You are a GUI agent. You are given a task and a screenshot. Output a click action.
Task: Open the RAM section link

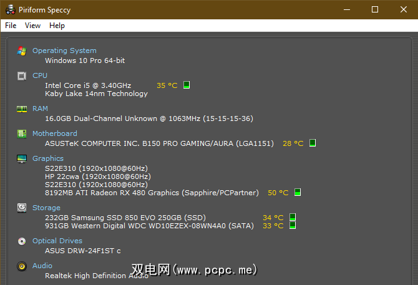point(41,109)
